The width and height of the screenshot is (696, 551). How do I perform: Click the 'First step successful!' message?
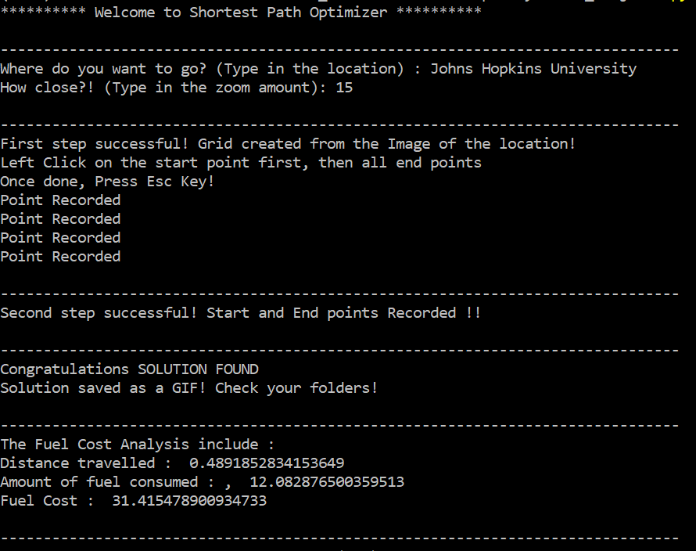pos(95,144)
